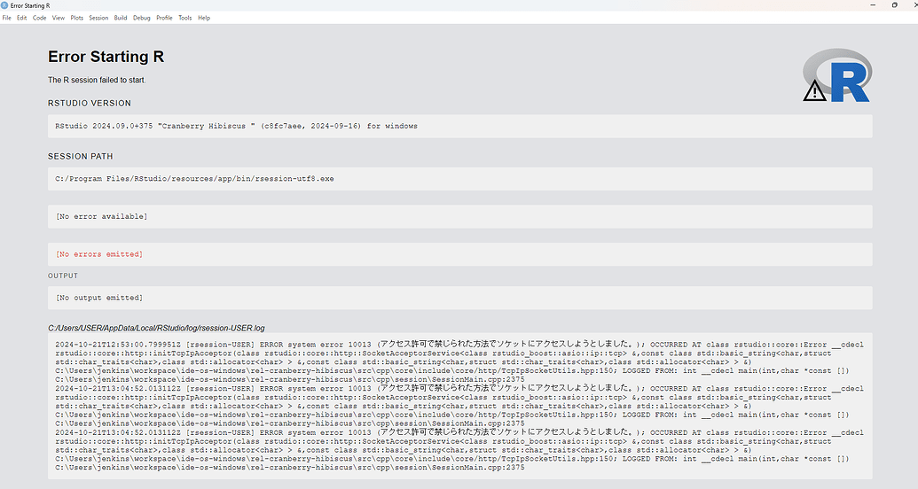The width and height of the screenshot is (918, 489).
Task: Click the rsession-USER.log file path
Action: point(156,328)
